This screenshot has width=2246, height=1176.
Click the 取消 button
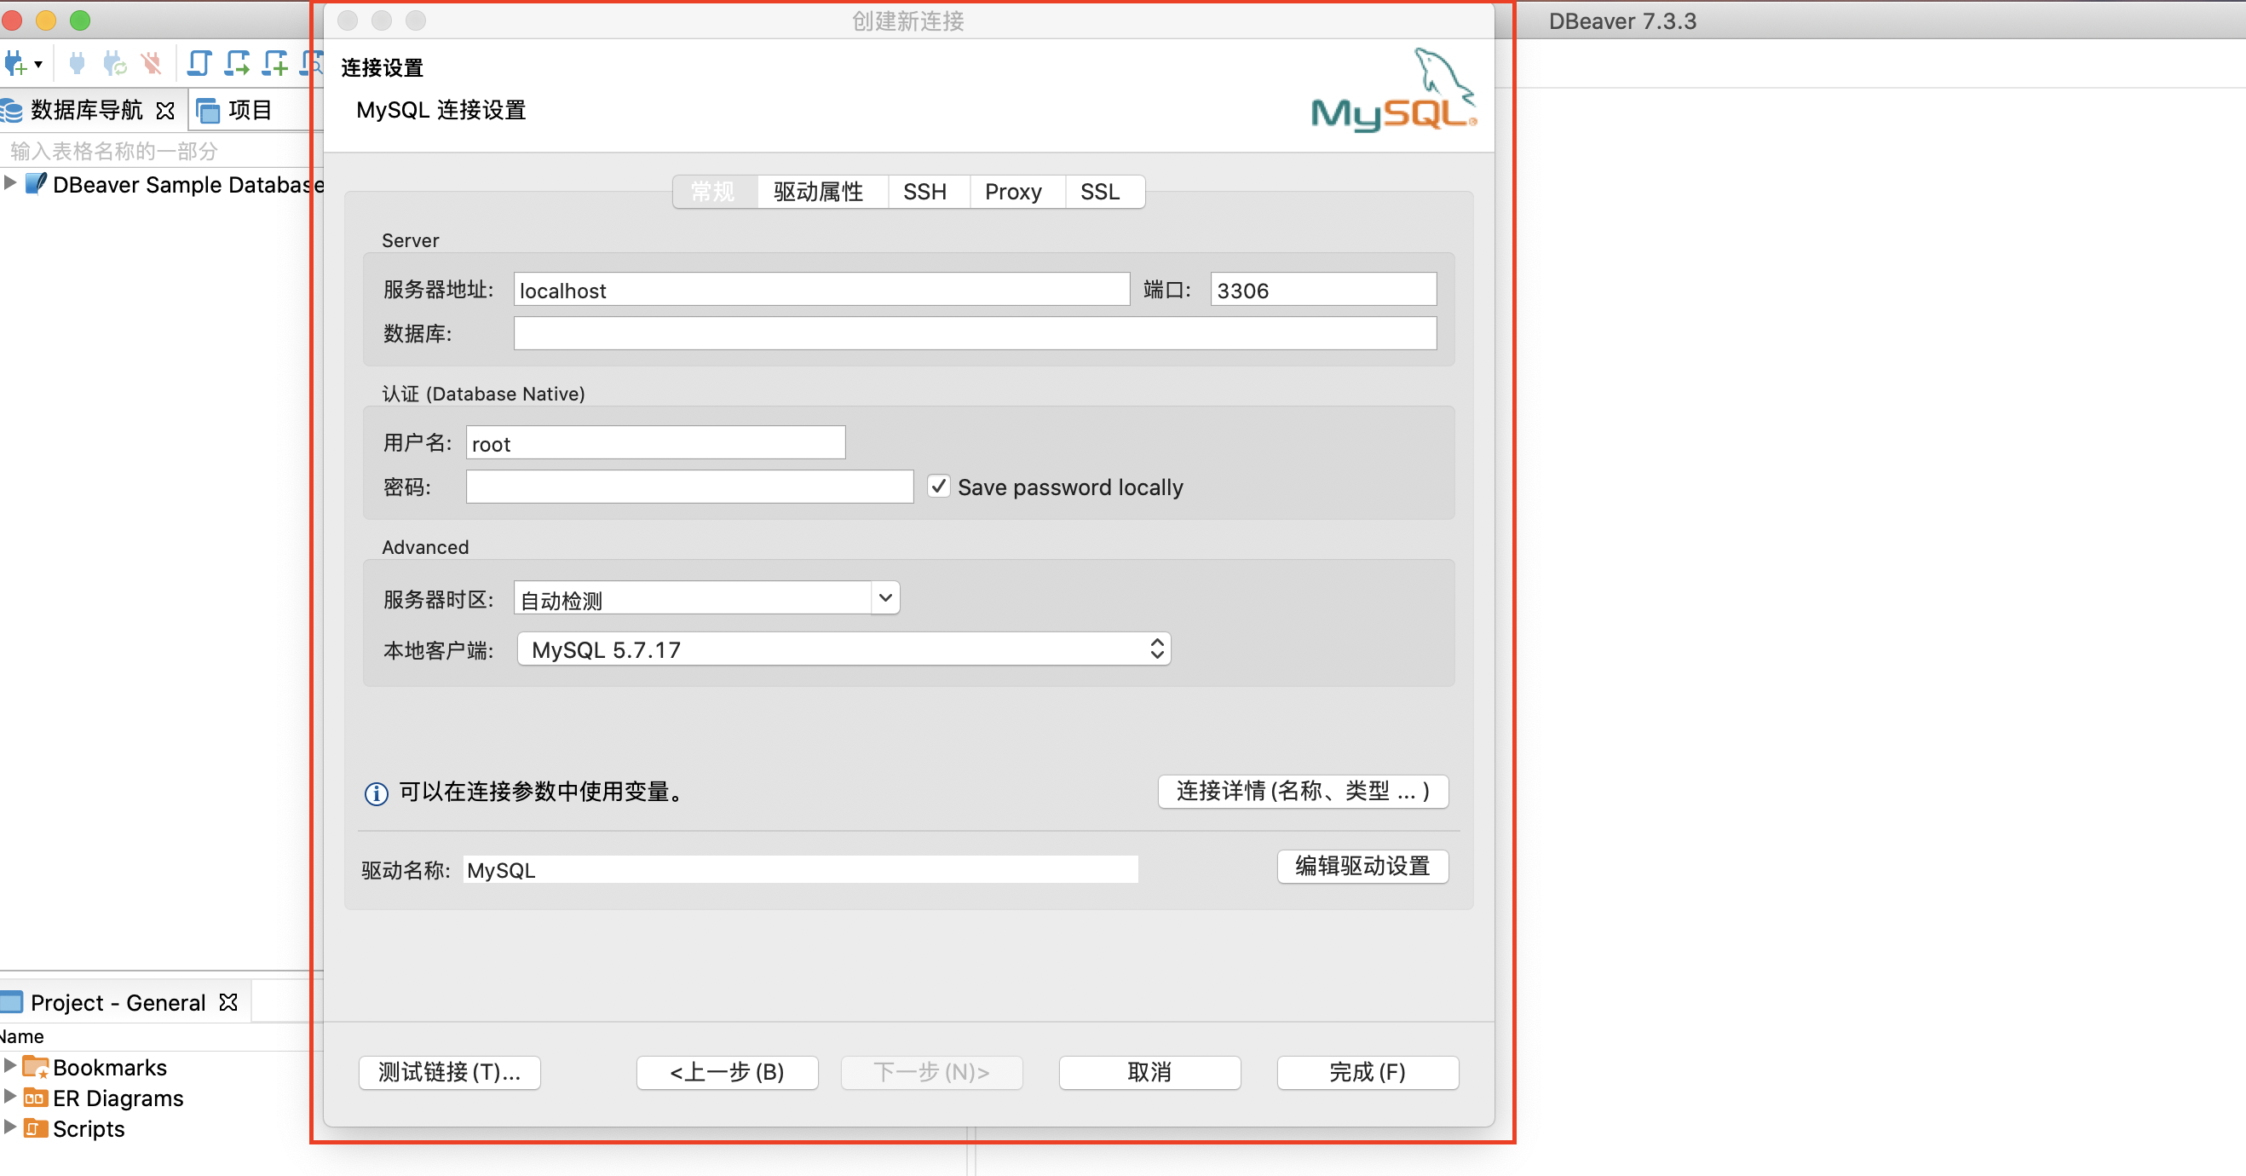coord(1150,1072)
